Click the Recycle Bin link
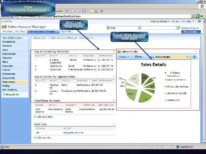 click(13, 94)
